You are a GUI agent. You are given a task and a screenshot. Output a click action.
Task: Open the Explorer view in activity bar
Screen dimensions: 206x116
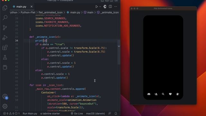click(5, 8)
